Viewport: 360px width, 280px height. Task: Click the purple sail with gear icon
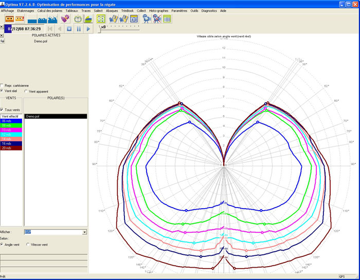(x=65, y=18)
